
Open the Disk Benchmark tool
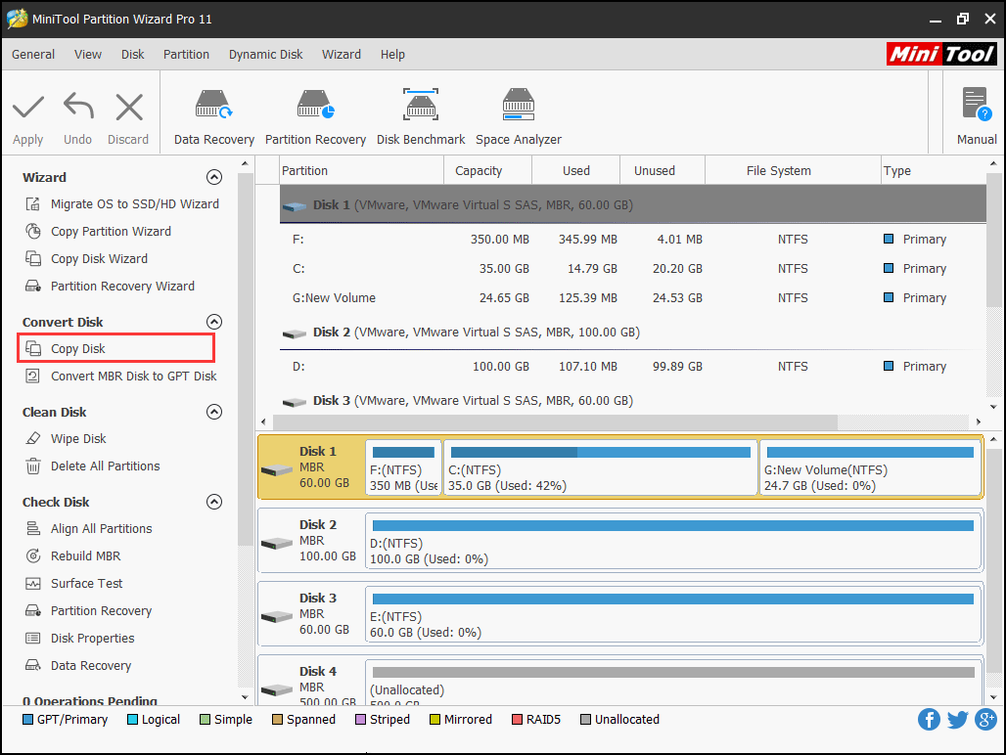(421, 117)
